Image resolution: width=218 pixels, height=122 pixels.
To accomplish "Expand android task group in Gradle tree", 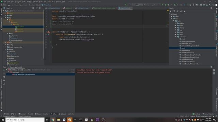I will [176, 23].
